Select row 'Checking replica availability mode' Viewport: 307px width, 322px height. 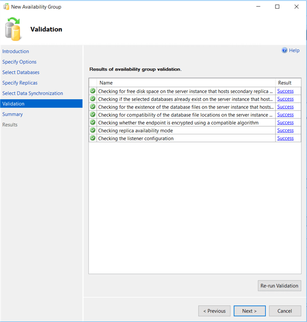pyautogui.click(x=195, y=130)
